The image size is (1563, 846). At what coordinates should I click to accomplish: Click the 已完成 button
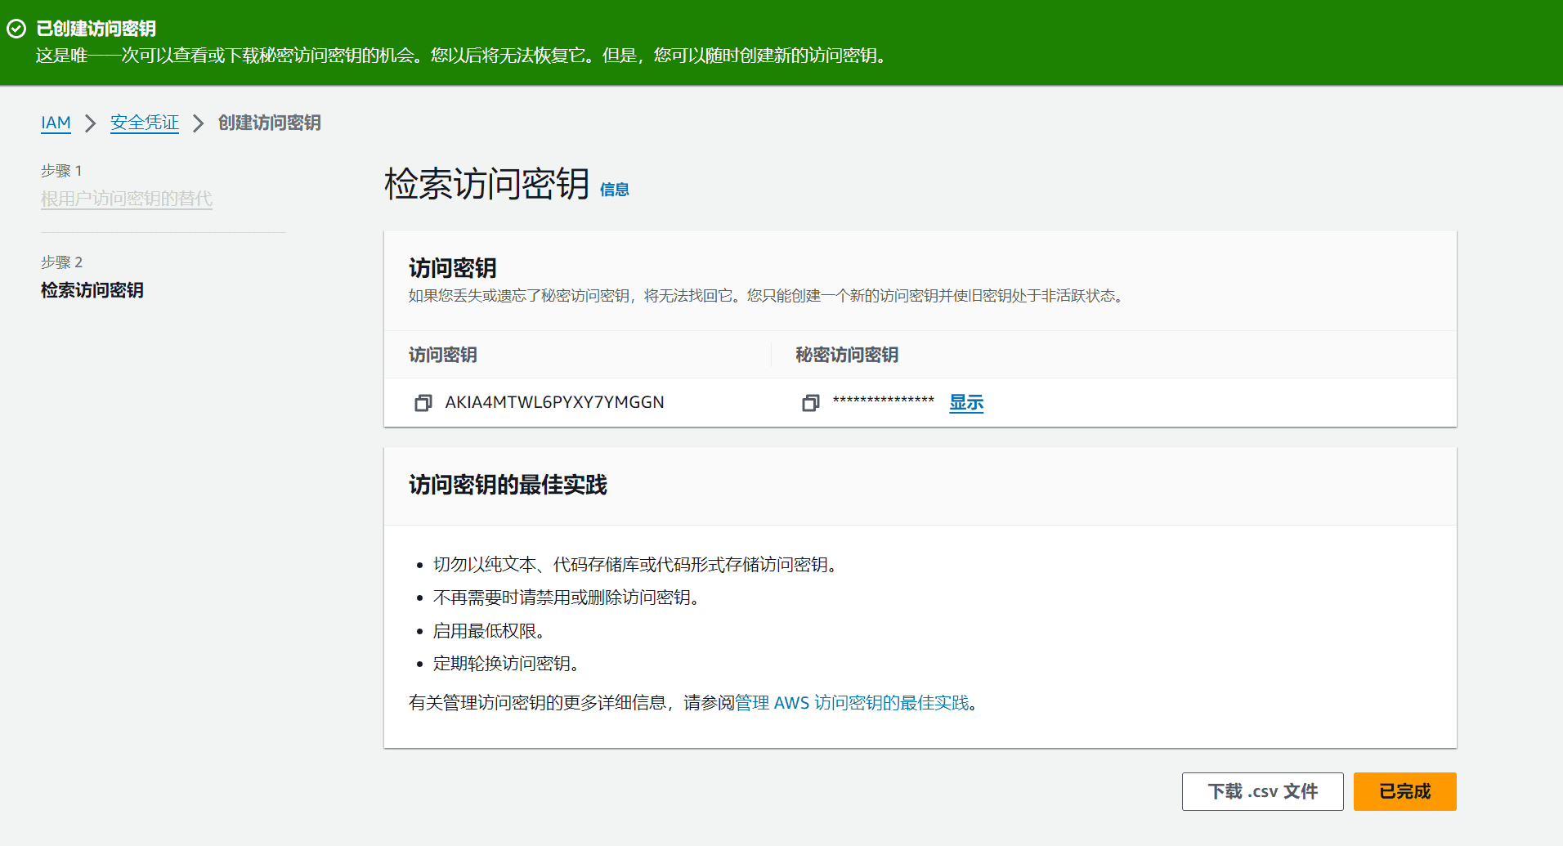tap(1404, 791)
